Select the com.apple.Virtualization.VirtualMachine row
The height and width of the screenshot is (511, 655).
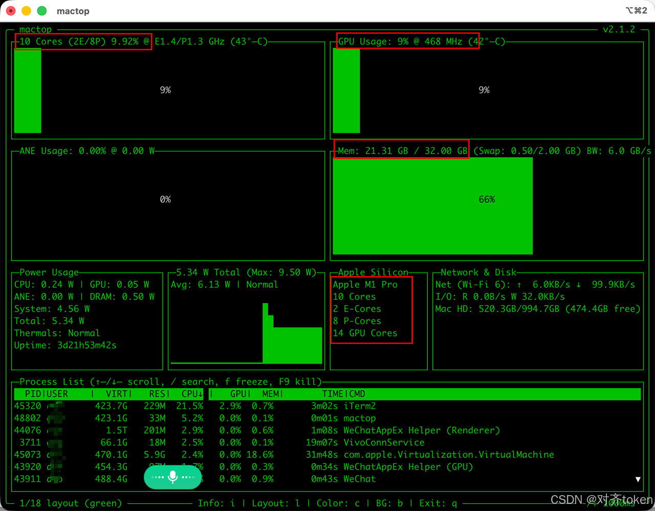(x=327, y=455)
